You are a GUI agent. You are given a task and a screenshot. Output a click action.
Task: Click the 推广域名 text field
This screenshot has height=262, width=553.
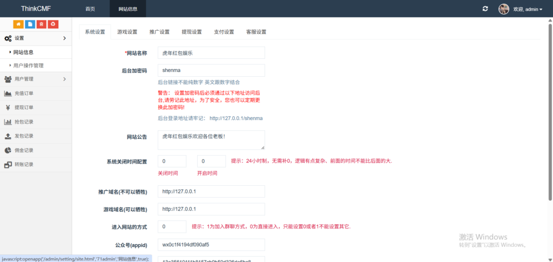211,192
